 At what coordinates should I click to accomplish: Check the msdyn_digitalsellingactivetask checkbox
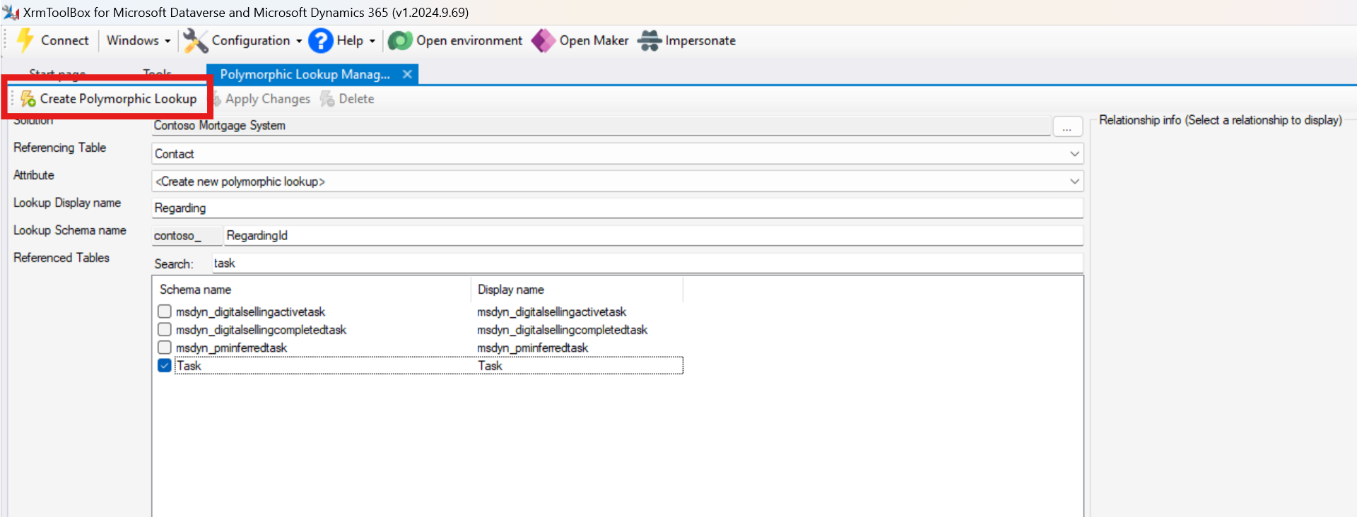click(165, 311)
